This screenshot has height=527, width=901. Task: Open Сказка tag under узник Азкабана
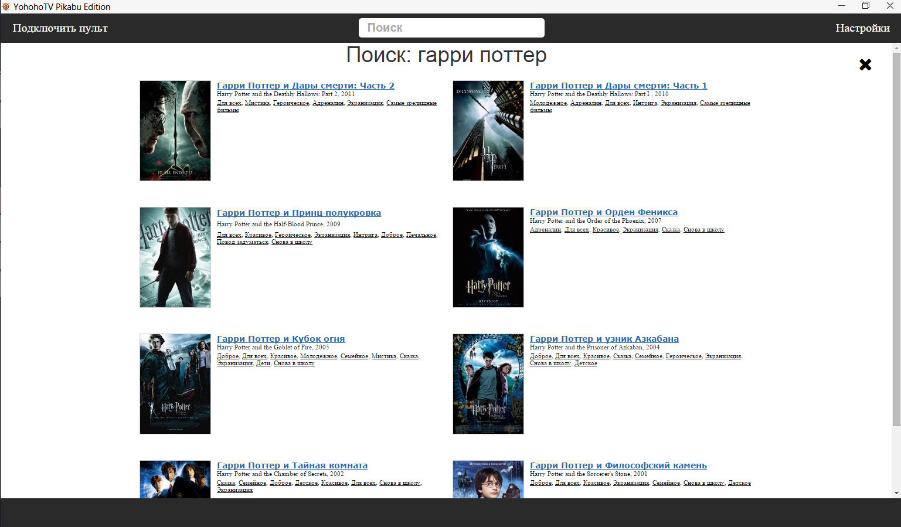tap(622, 356)
